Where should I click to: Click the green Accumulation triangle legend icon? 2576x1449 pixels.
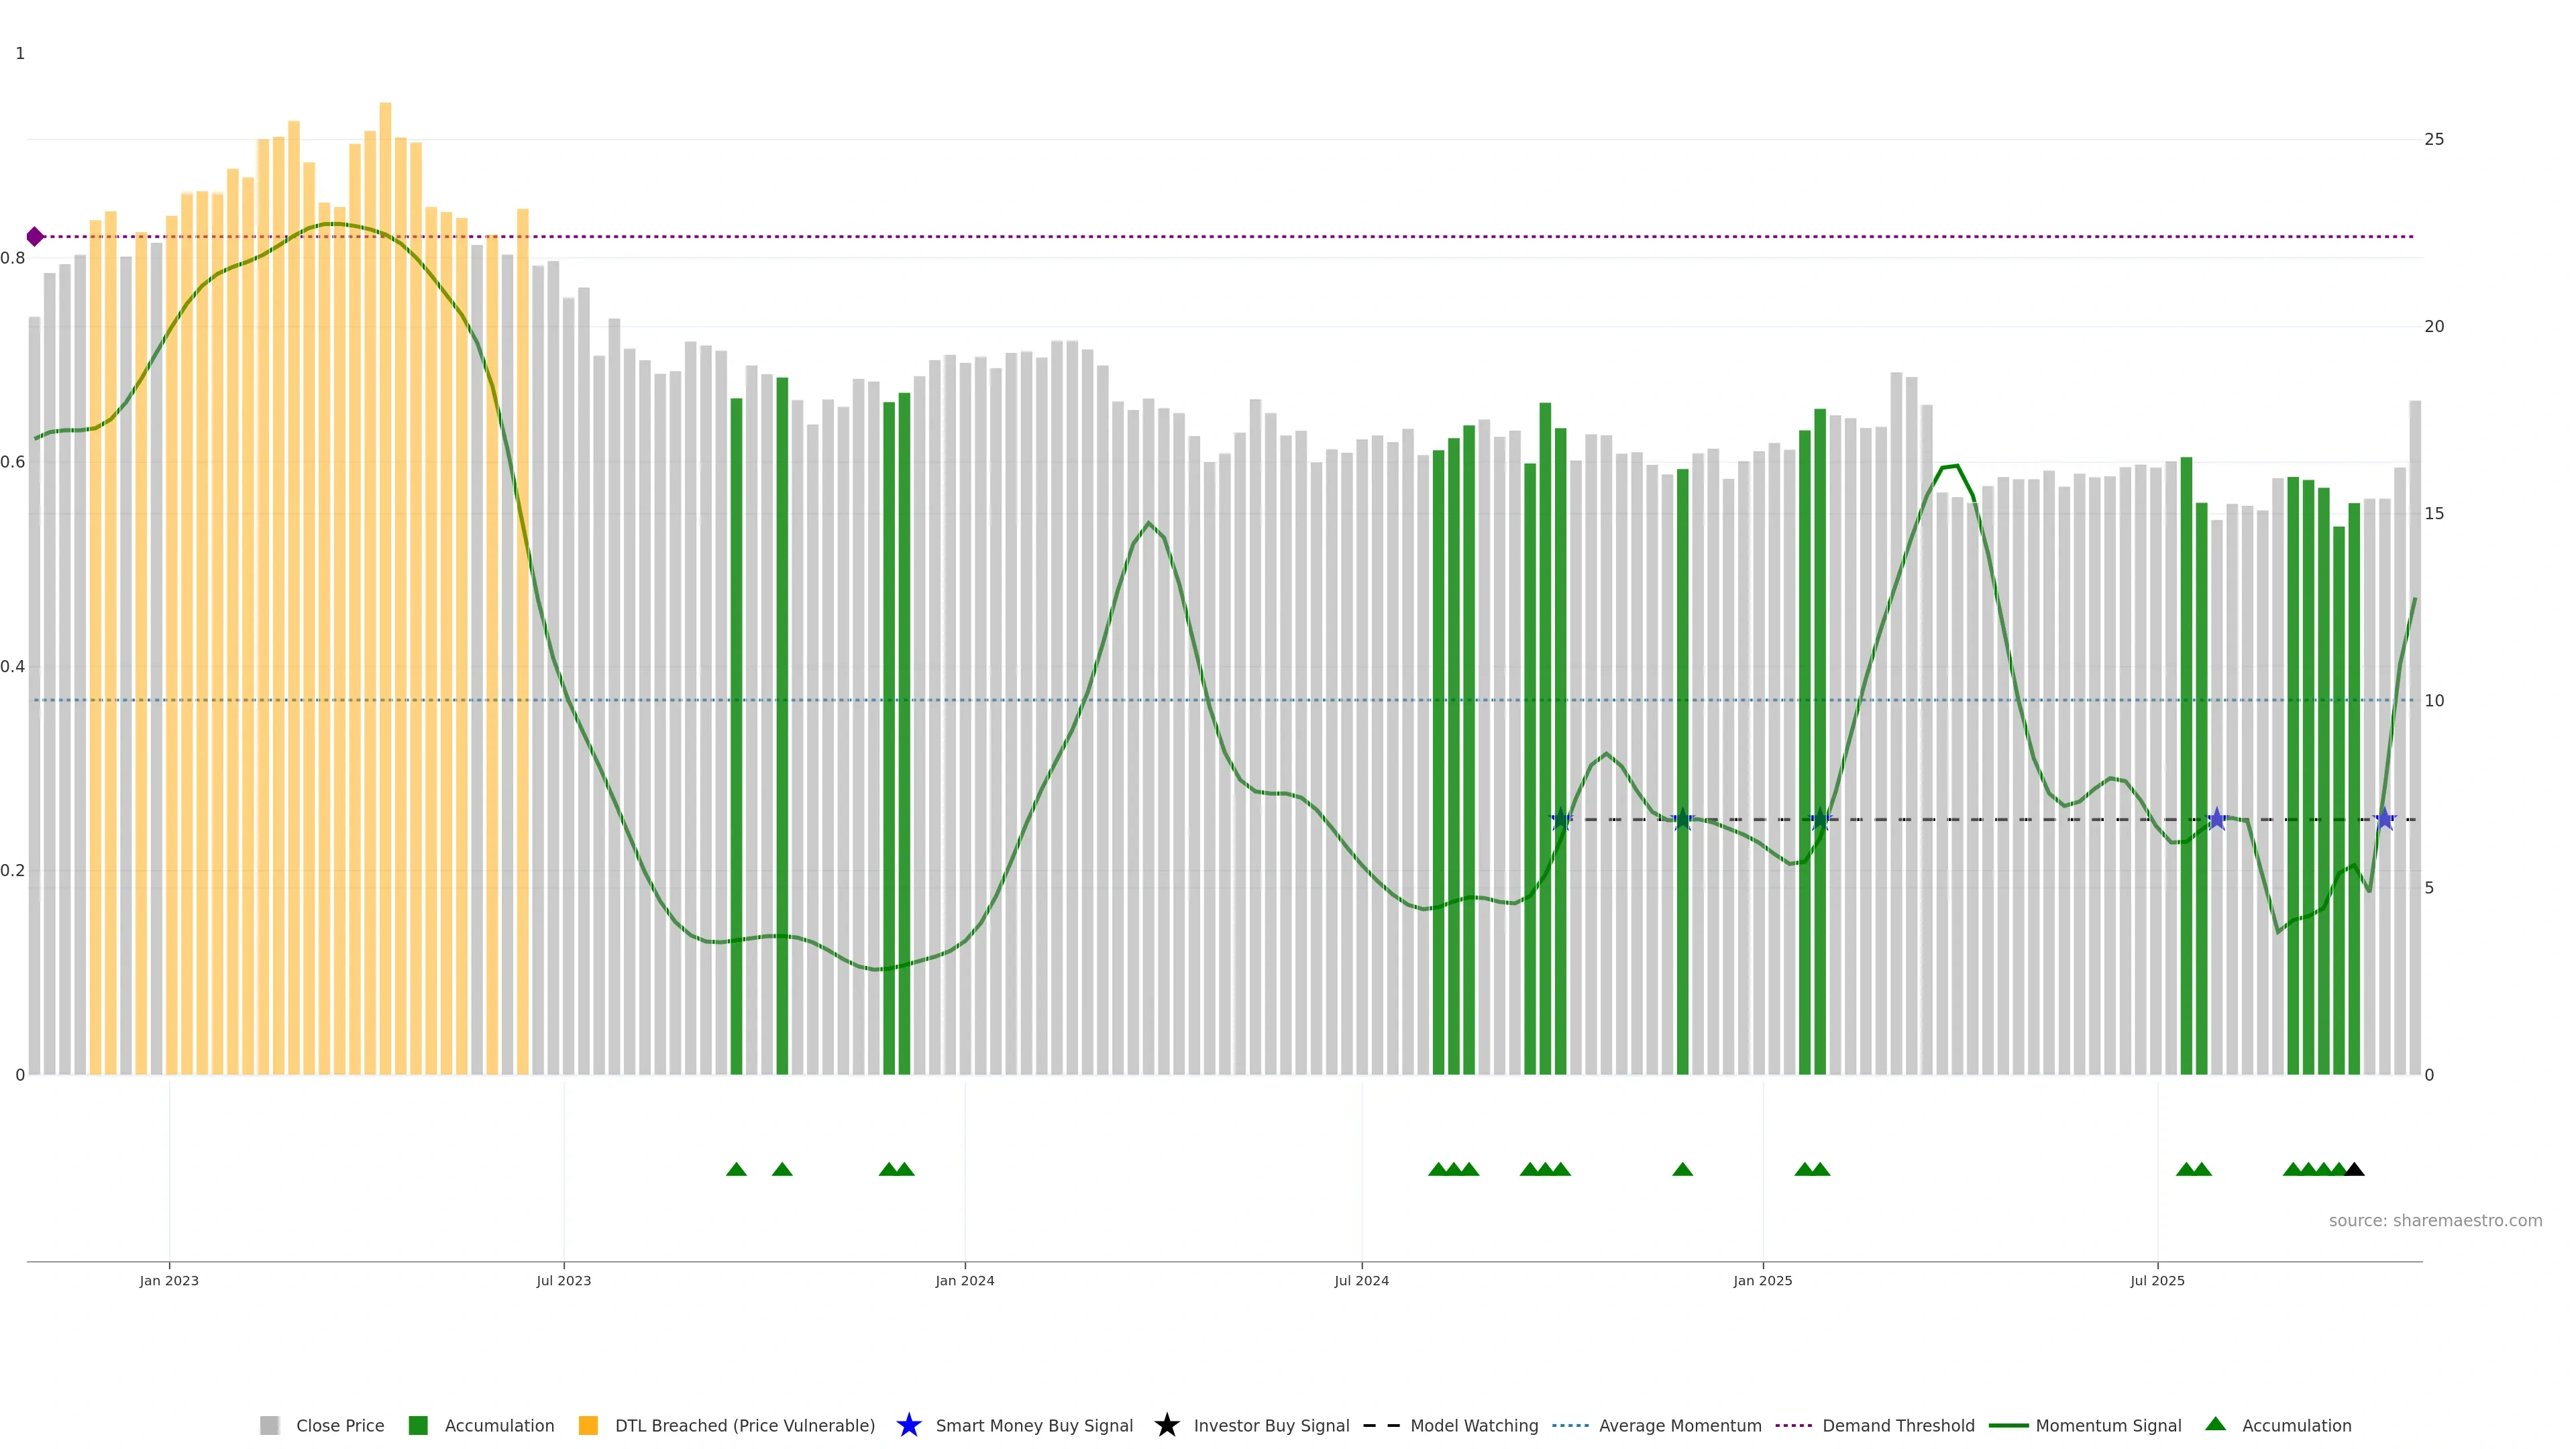click(2215, 1424)
